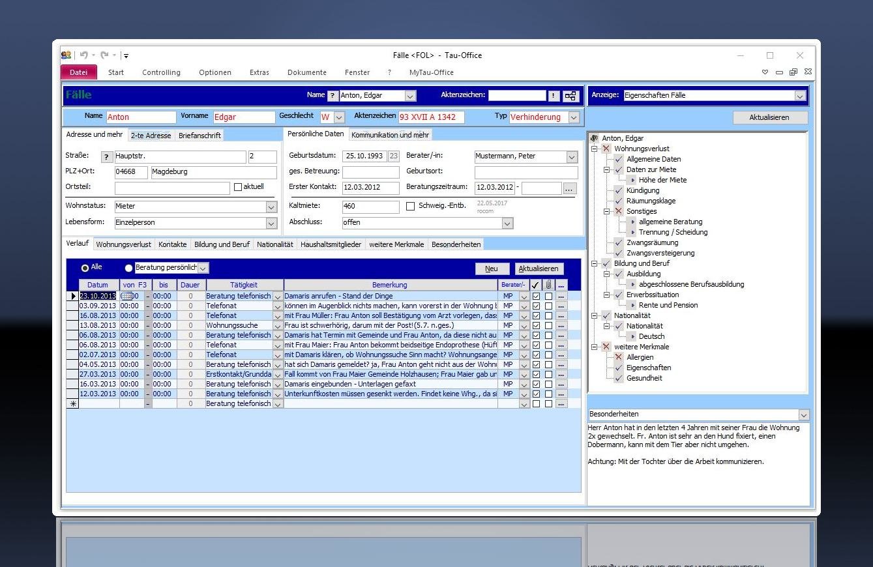
Task: Select the Zwangsversteigerung tree item
Action: click(660, 253)
